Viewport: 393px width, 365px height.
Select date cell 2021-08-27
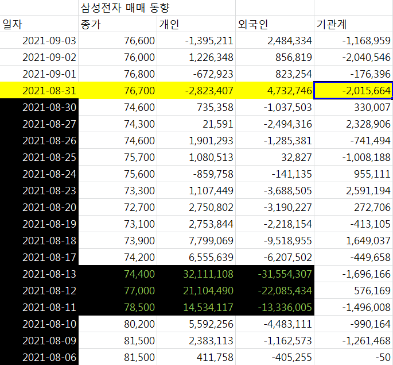pyautogui.click(x=39, y=124)
